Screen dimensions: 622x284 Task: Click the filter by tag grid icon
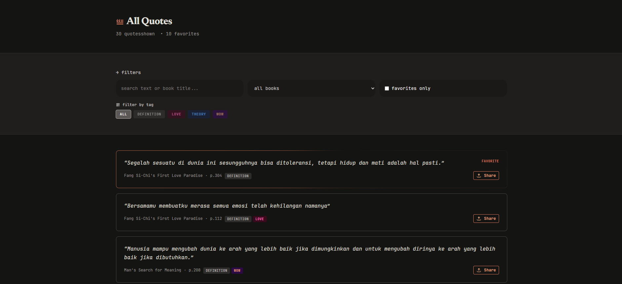tap(118, 105)
